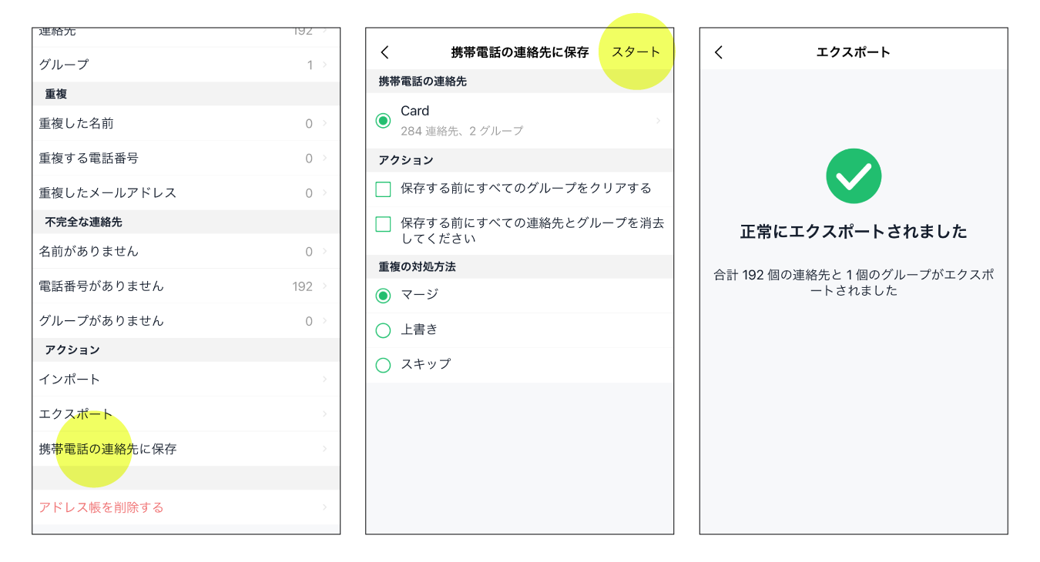Open グループ list row
The height and width of the screenshot is (562, 1040).
185,65
